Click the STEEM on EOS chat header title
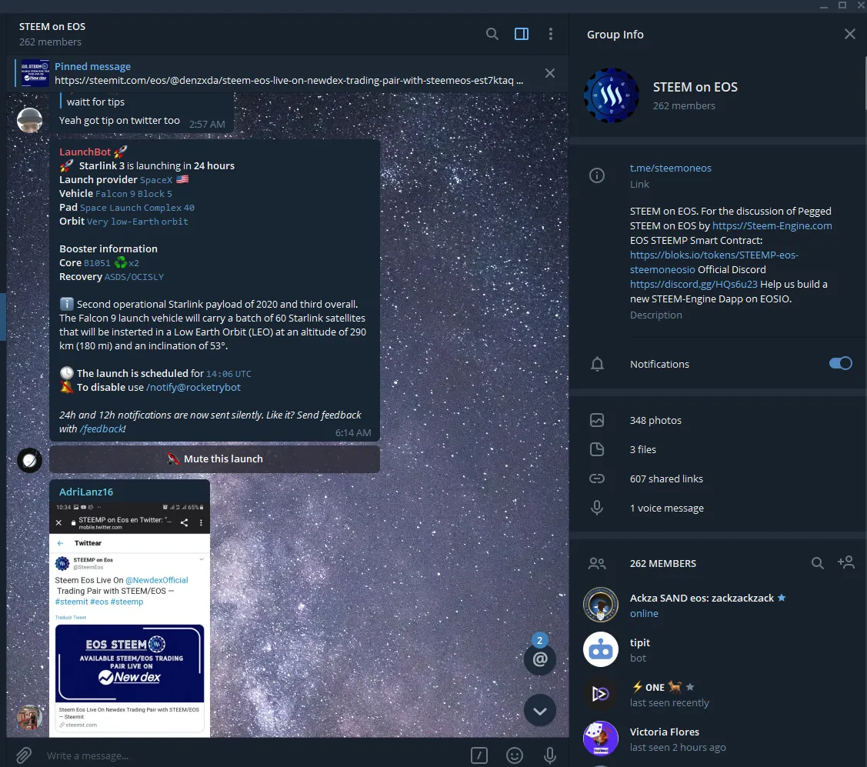 [52, 27]
